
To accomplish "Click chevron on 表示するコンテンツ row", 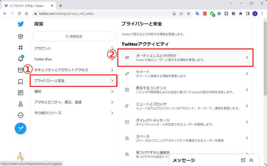I will pos(247,90).
